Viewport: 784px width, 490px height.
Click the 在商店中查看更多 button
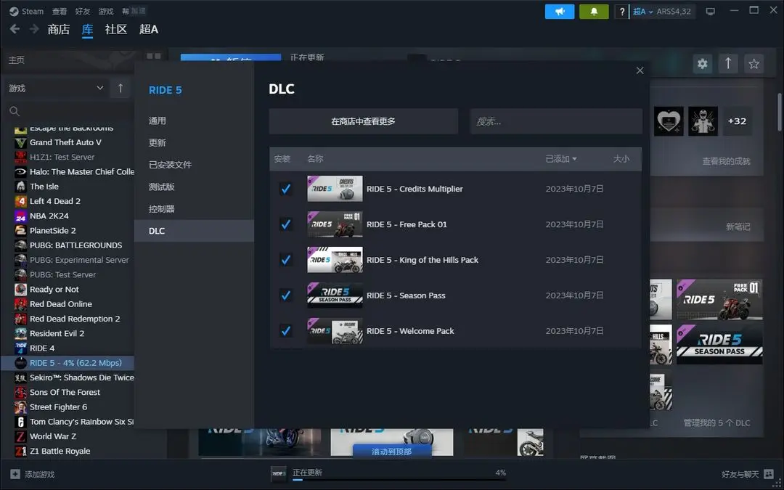point(364,121)
